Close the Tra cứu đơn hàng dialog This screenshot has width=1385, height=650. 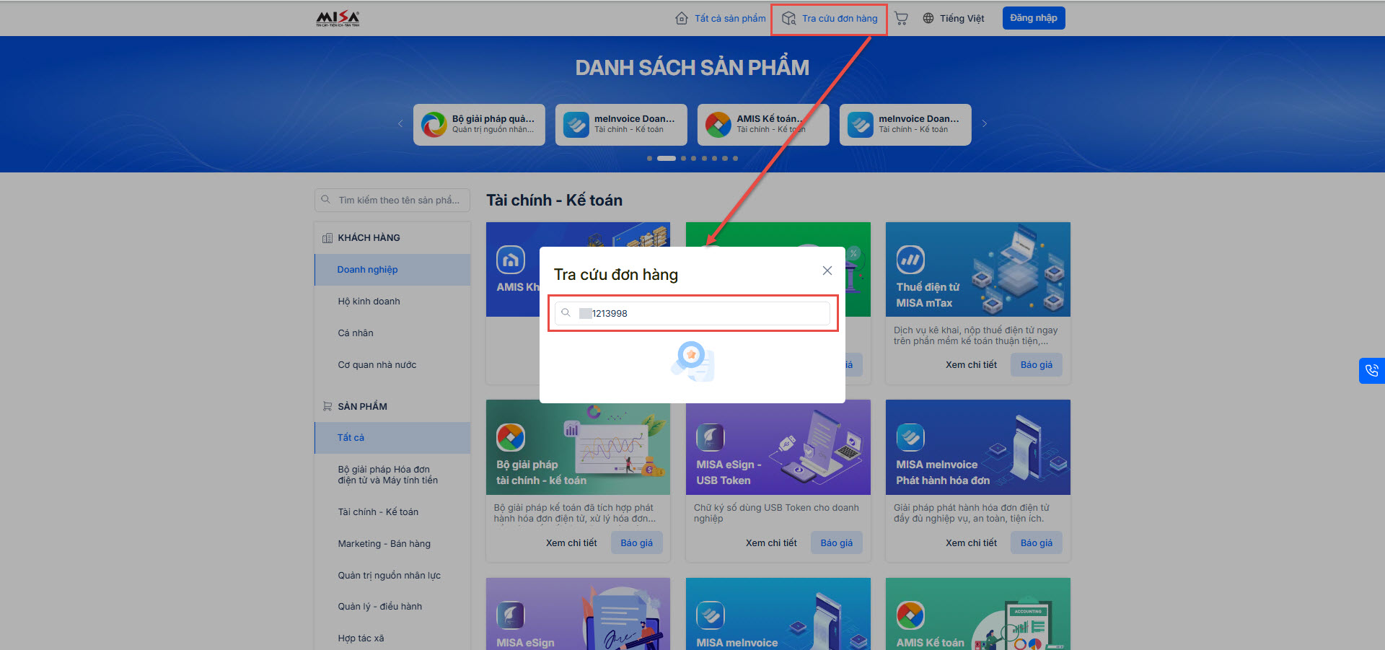coord(827,271)
